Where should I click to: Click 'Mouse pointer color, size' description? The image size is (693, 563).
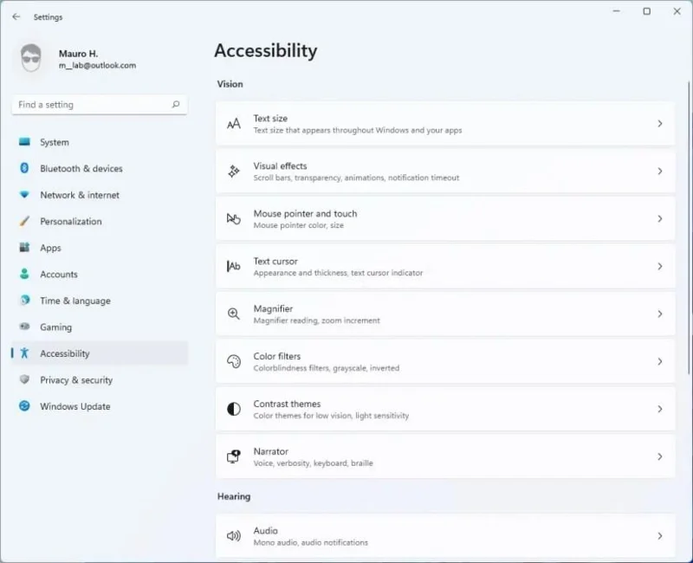[298, 225]
